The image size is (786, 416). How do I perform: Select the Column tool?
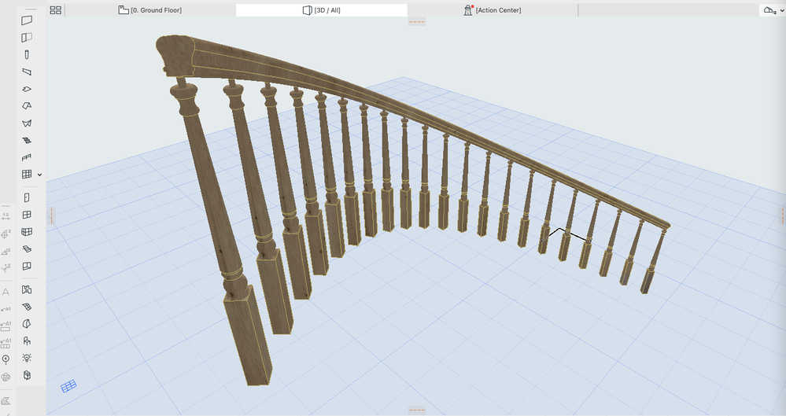click(27, 54)
